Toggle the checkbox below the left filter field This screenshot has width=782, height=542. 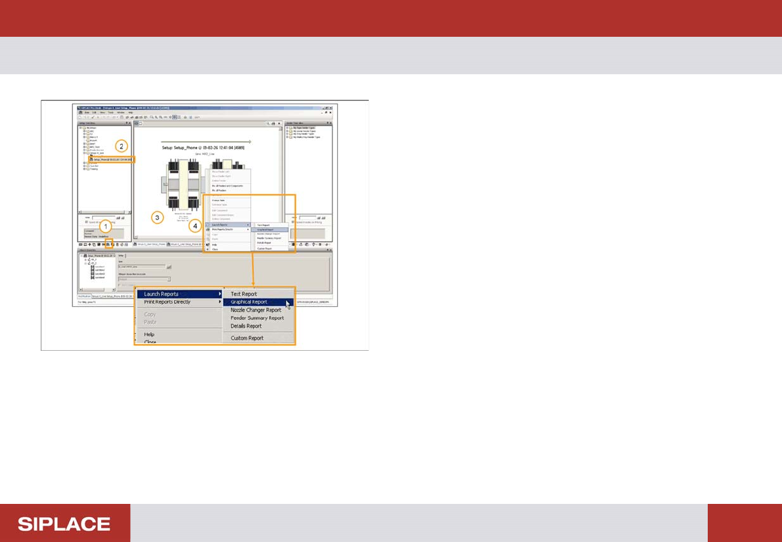pyautogui.click(x=85, y=223)
